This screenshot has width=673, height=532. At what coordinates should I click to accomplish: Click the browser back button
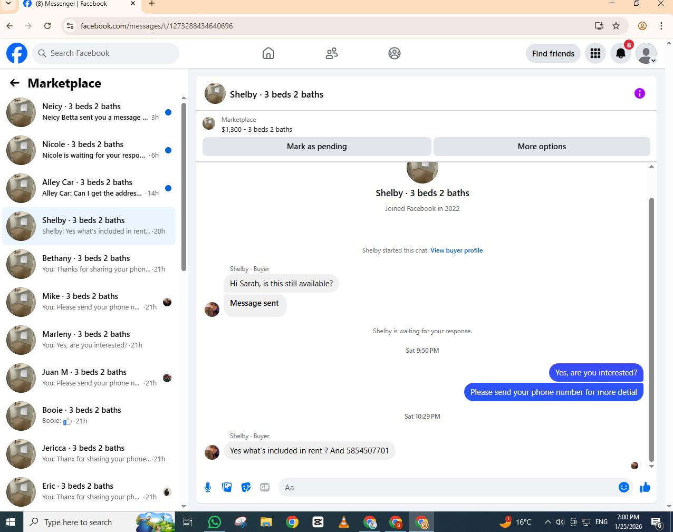pos(9,26)
